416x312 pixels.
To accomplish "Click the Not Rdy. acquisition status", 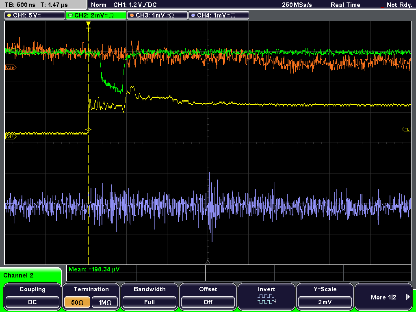I will (399, 5).
